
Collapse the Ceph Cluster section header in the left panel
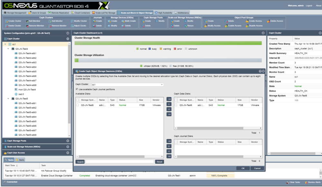pos(68,39)
